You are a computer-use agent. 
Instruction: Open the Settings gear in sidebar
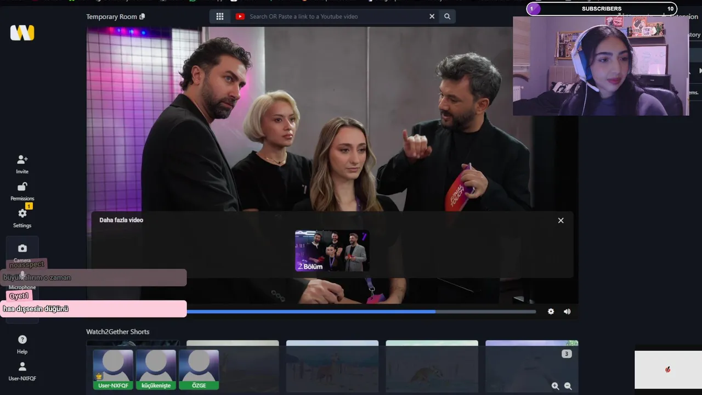(x=22, y=218)
